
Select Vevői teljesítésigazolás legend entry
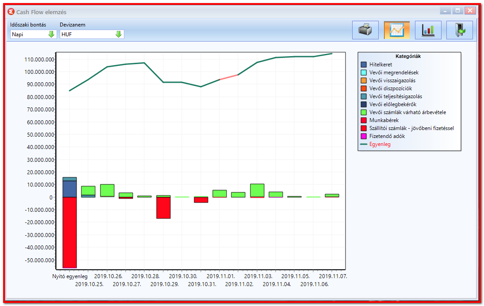(396, 96)
